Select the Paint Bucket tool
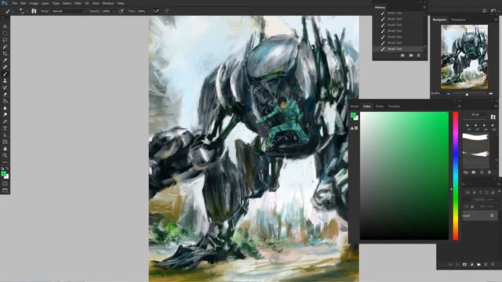 point(5,101)
